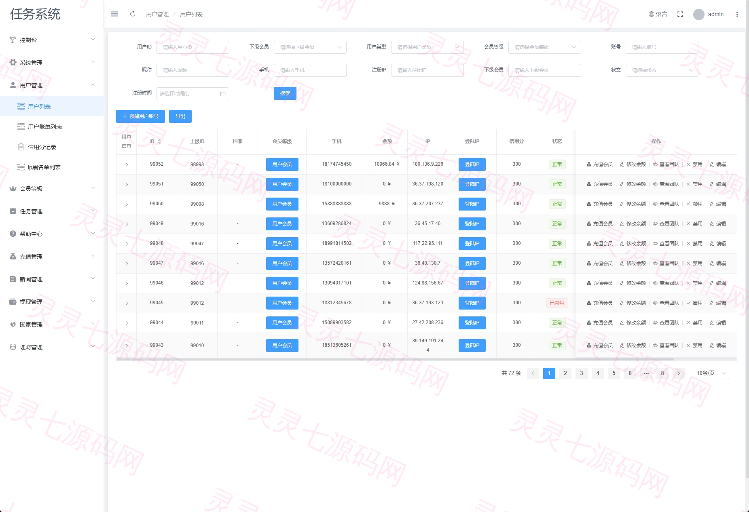Open 用户账单列表 in sidebar
Image resolution: width=749 pixels, height=512 pixels.
(52, 126)
